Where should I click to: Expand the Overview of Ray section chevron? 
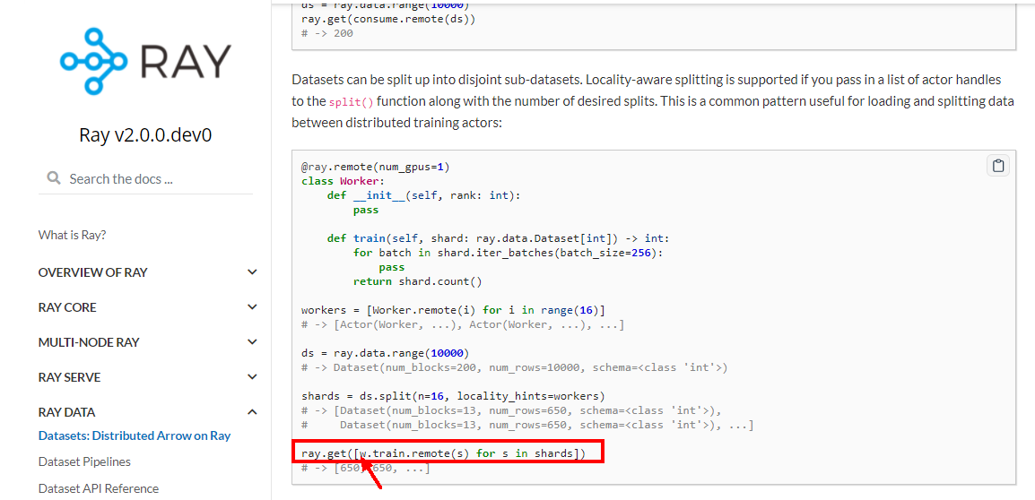pyautogui.click(x=252, y=272)
